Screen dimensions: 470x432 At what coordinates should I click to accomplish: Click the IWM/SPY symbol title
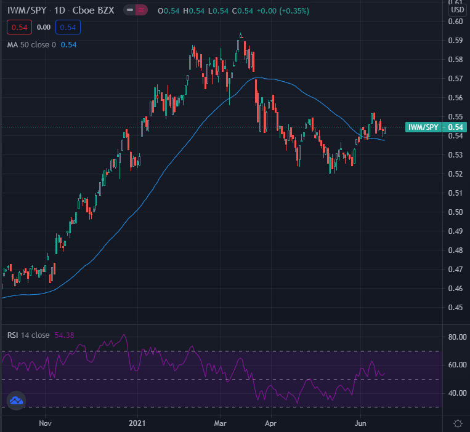click(x=26, y=10)
